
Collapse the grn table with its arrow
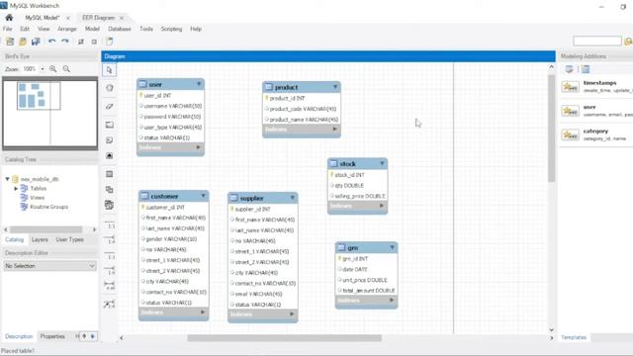coord(392,247)
